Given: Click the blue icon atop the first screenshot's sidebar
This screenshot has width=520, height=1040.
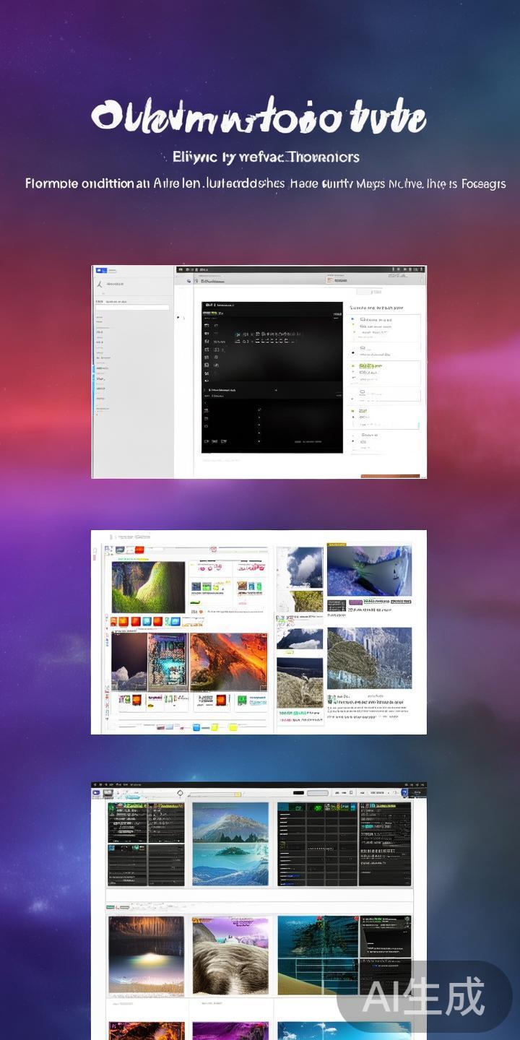Looking at the screenshot, I should click(102, 271).
